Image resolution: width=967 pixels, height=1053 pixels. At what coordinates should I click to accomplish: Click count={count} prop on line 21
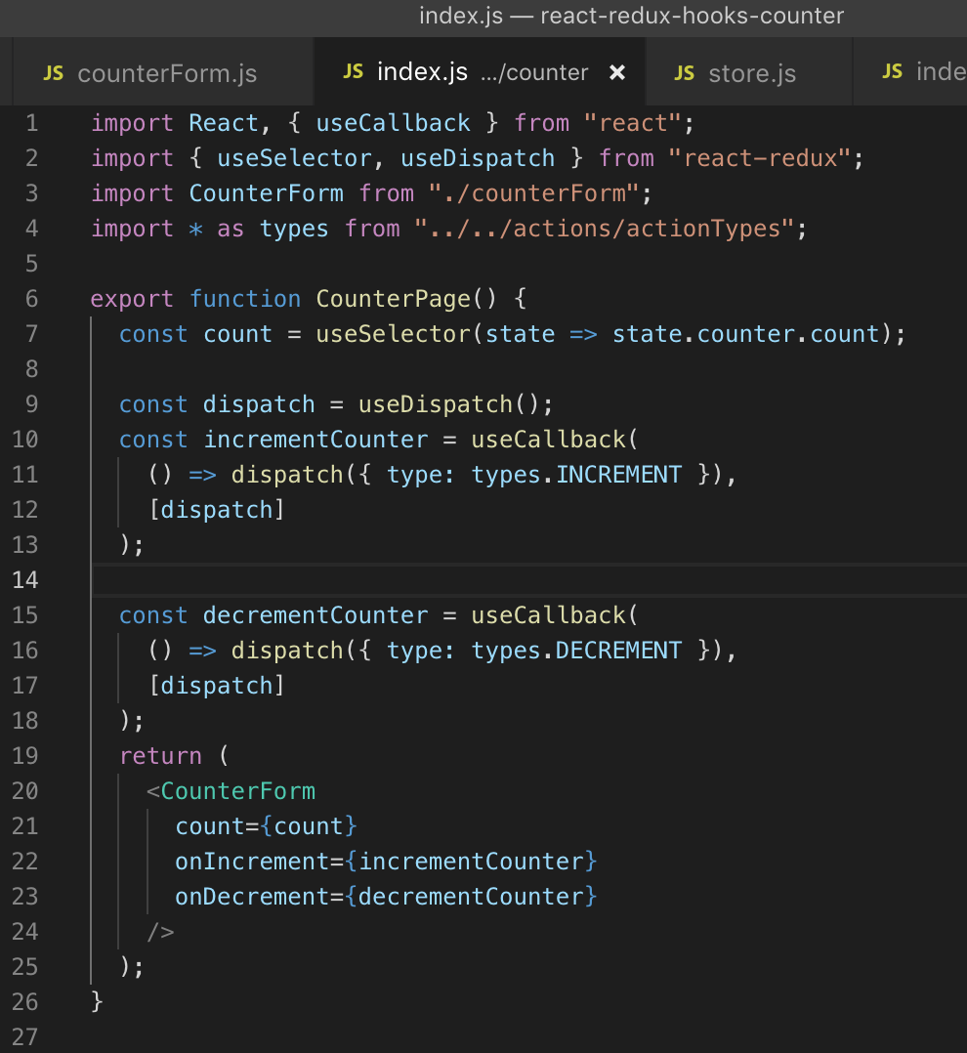coord(266,826)
